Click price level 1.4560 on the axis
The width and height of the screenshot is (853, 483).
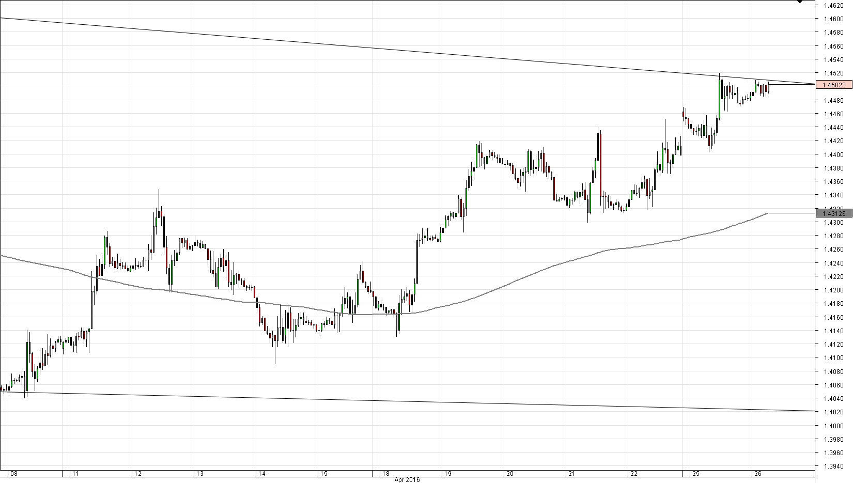pyautogui.click(x=835, y=46)
